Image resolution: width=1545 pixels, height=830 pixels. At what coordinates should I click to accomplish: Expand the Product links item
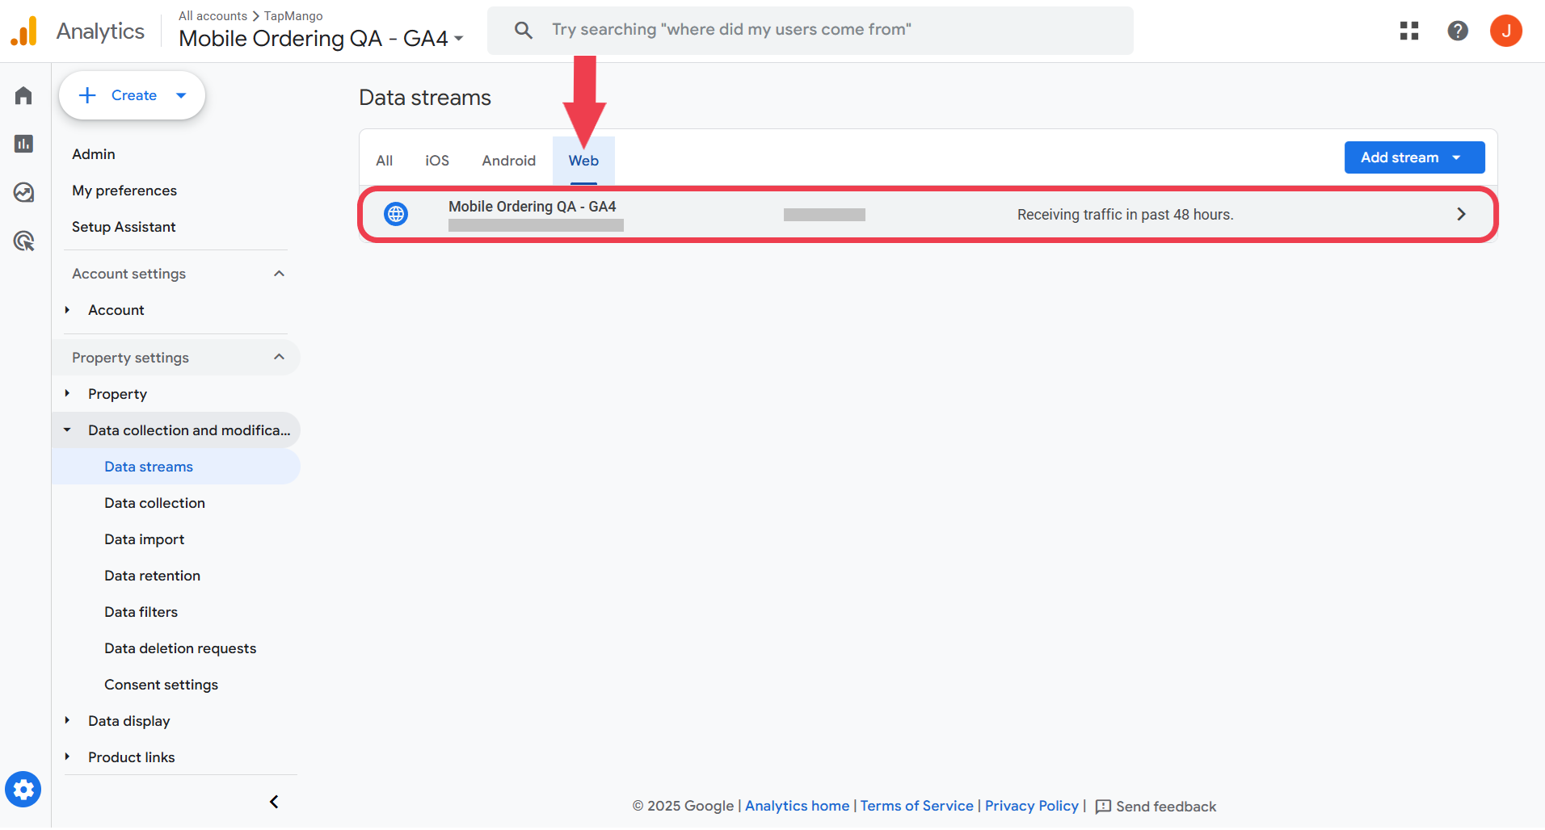pyautogui.click(x=68, y=757)
